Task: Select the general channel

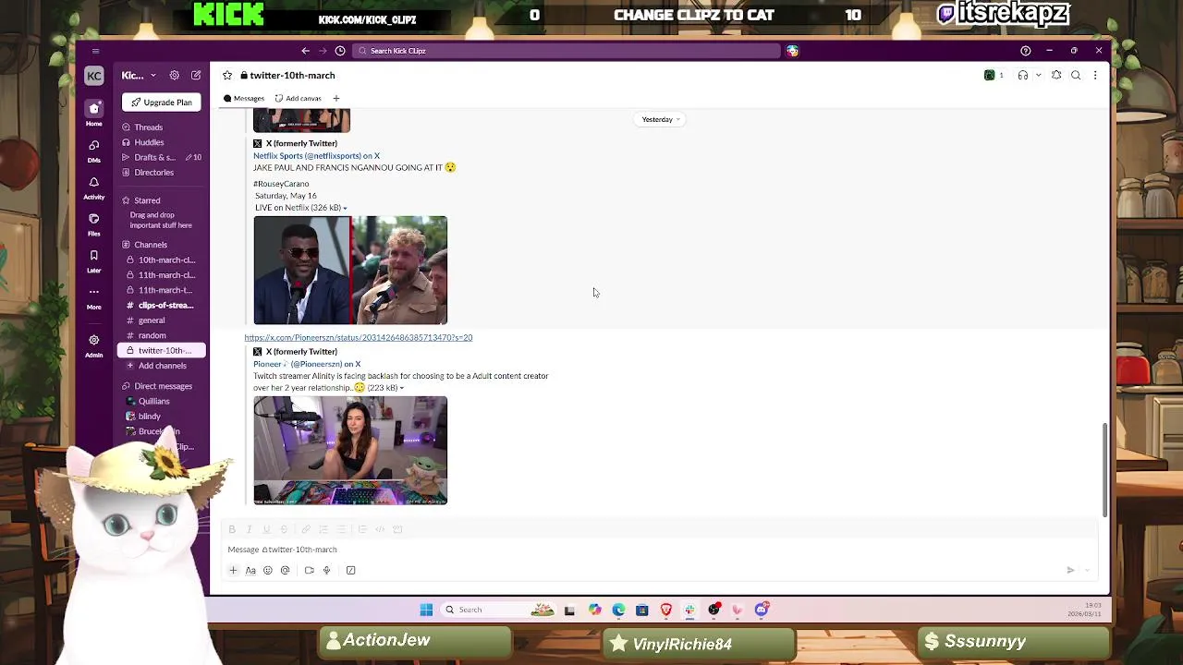Action: point(152,320)
